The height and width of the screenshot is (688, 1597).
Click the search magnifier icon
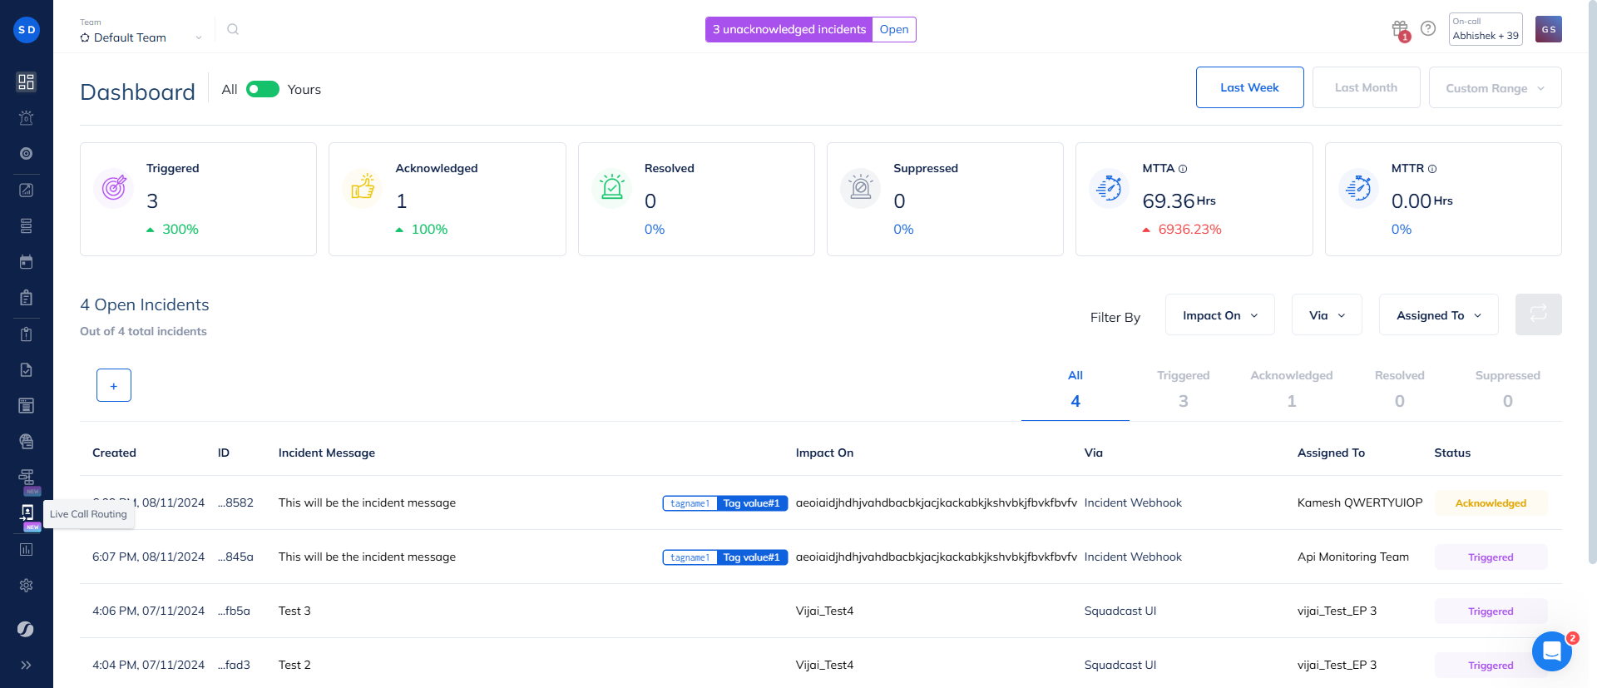click(x=233, y=29)
